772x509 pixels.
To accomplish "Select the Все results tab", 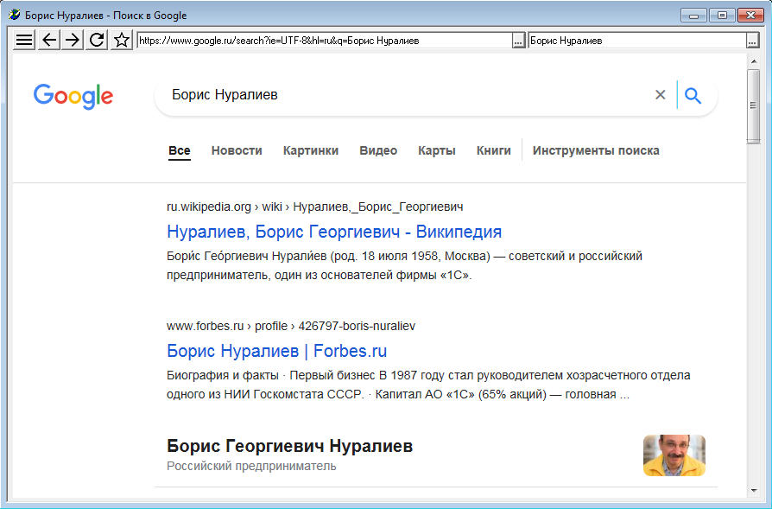I will point(180,150).
